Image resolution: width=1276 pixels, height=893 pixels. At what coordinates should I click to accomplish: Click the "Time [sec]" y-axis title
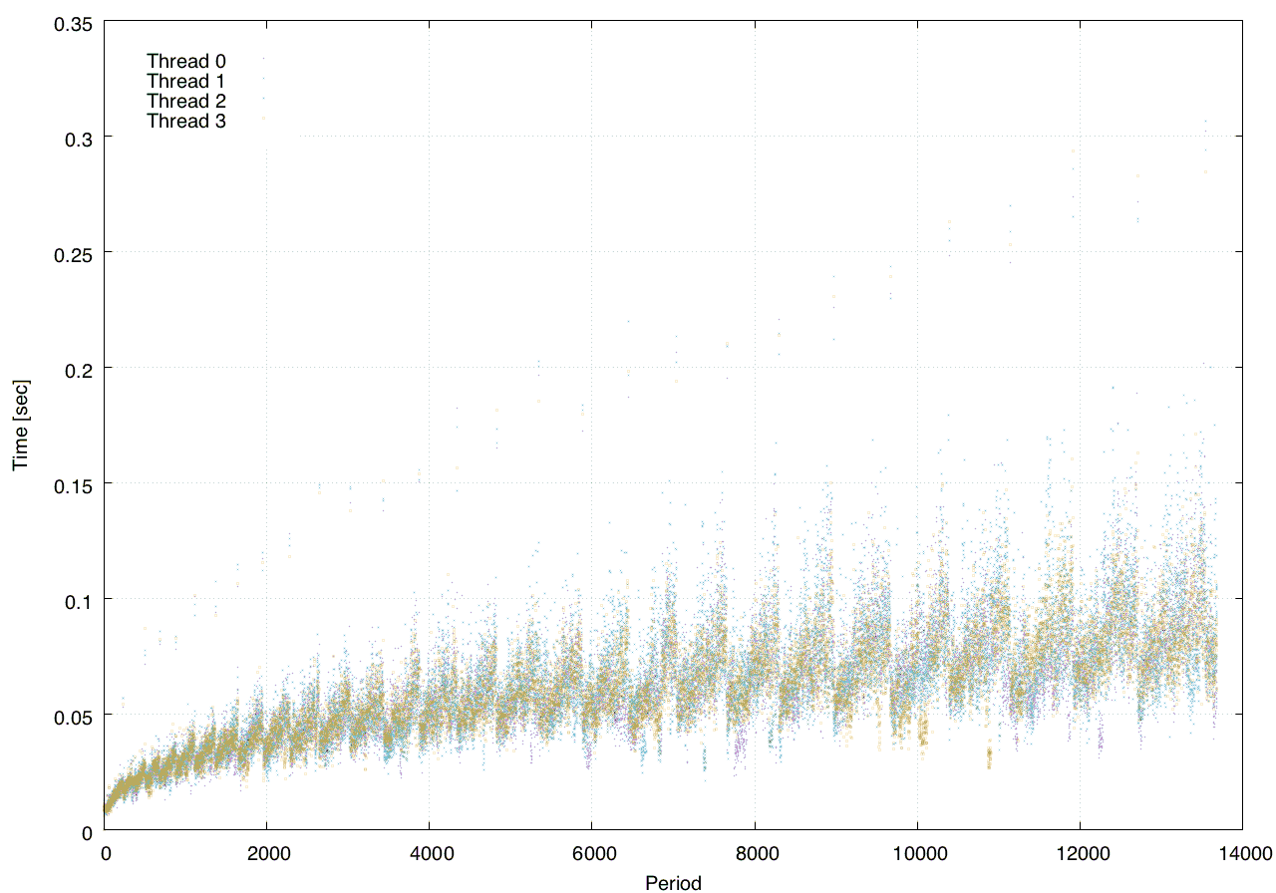click(20, 425)
